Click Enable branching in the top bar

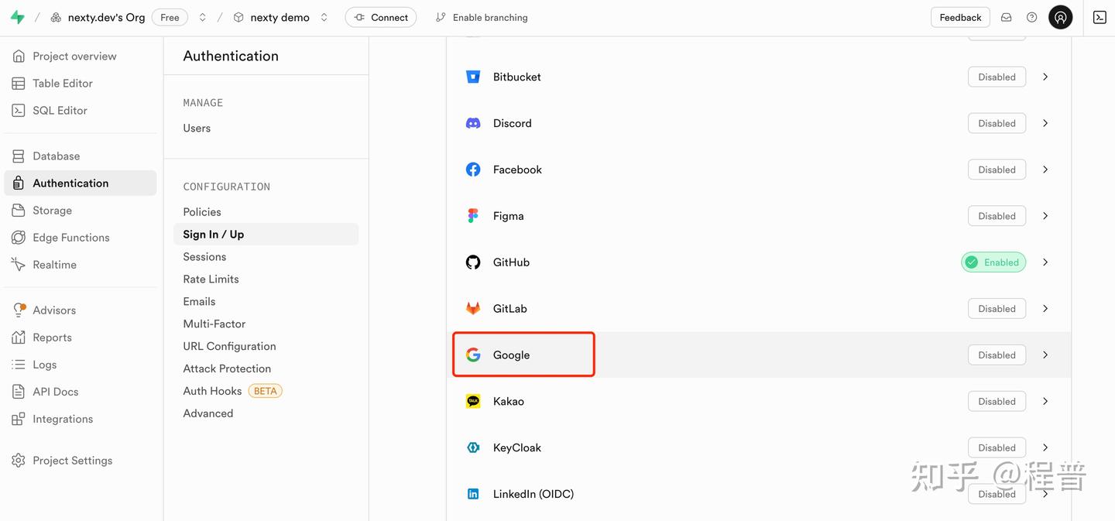pyautogui.click(x=482, y=17)
